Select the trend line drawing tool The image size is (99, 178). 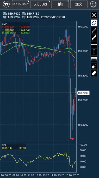(94, 30)
